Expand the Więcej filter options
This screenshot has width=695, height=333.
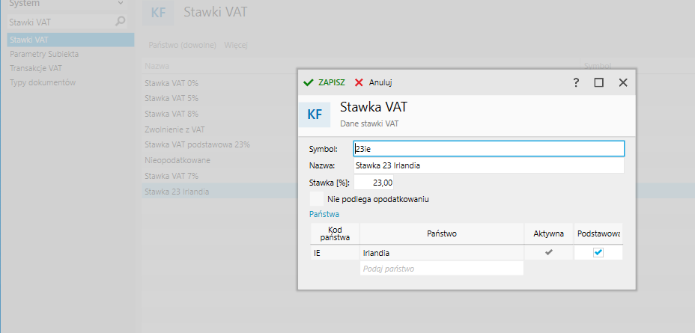click(236, 45)
